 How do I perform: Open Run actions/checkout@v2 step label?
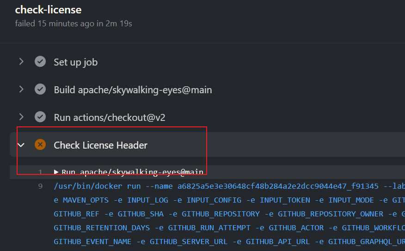click(x=110, y=118)
